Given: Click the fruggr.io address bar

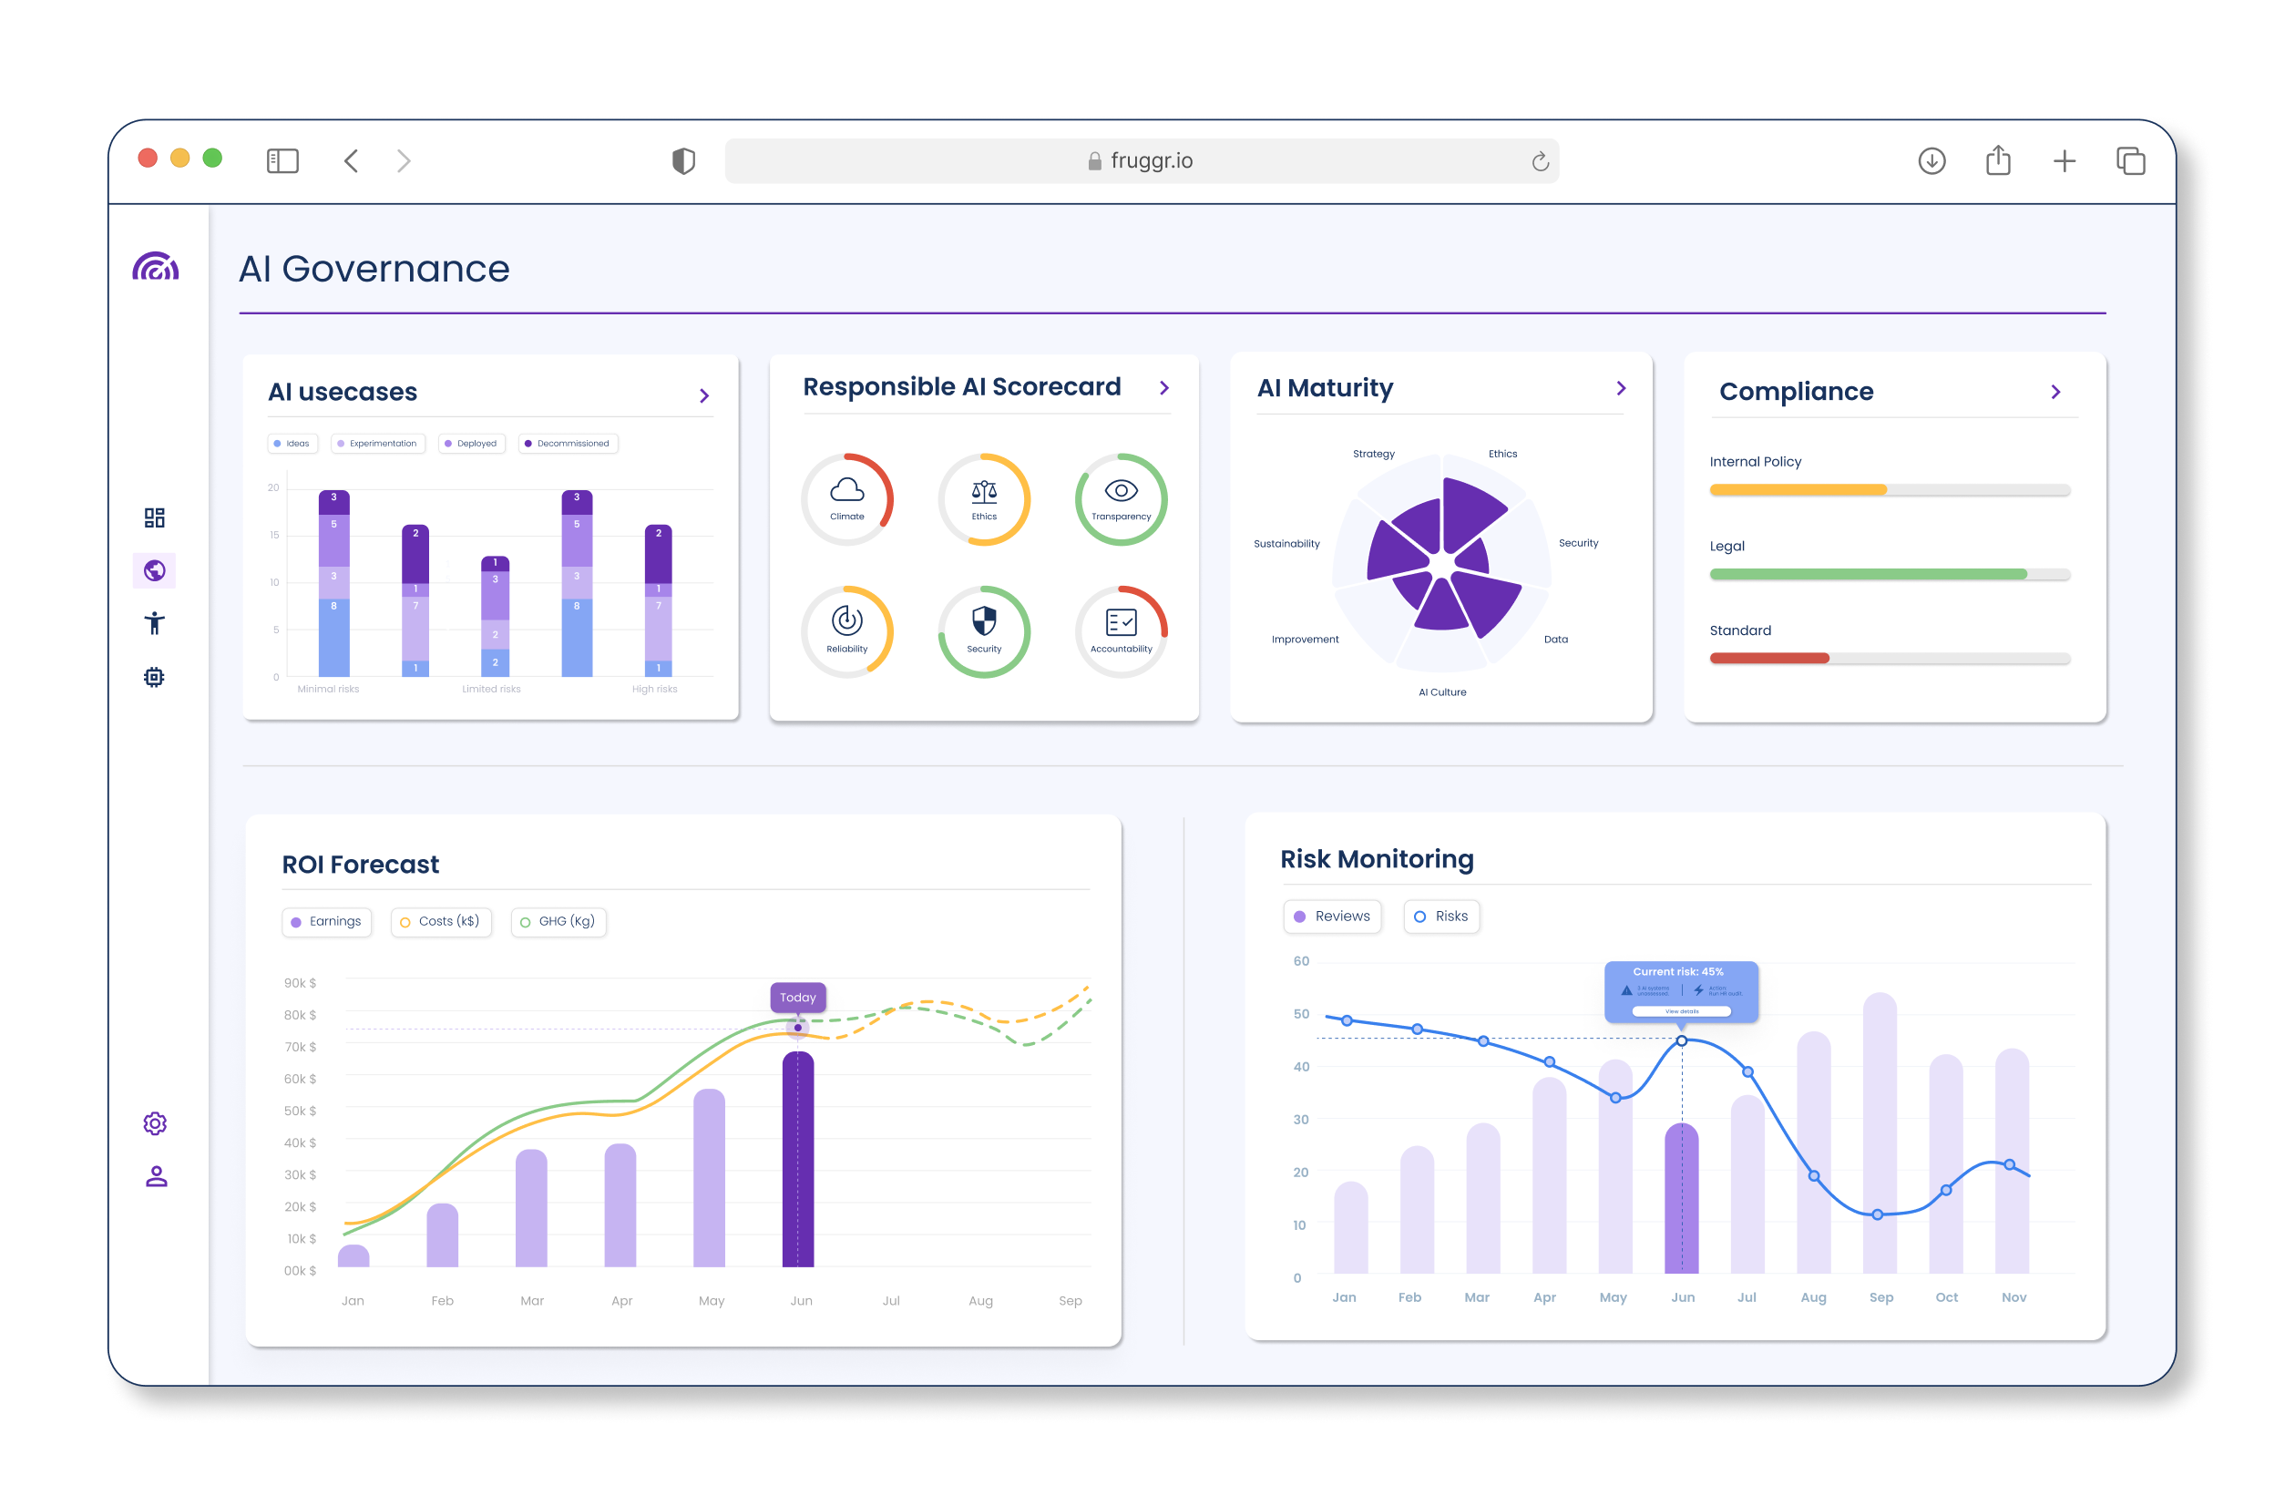Looking at the screenshot, I should point(1141,160).
